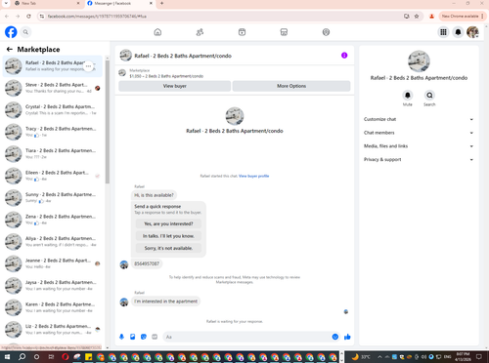This screenshot has width=489, height=363.
Task: Open the Facebook home logo
Action: click(11, 32)
